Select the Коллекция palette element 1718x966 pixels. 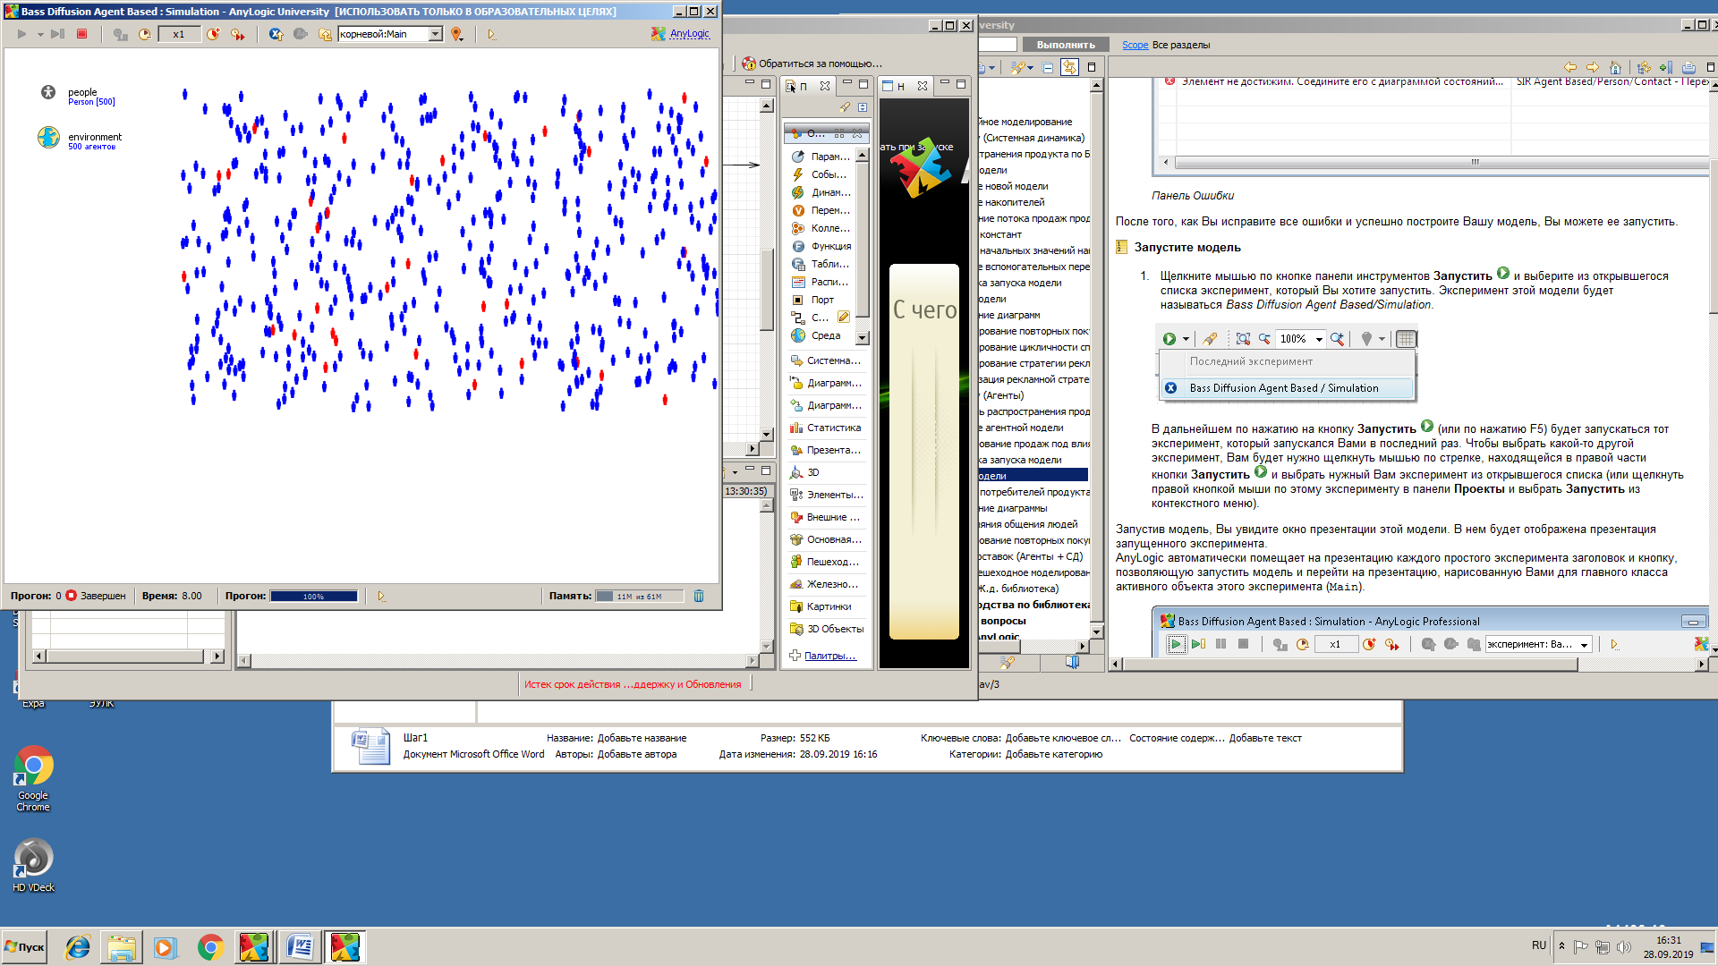pos(821,228)
